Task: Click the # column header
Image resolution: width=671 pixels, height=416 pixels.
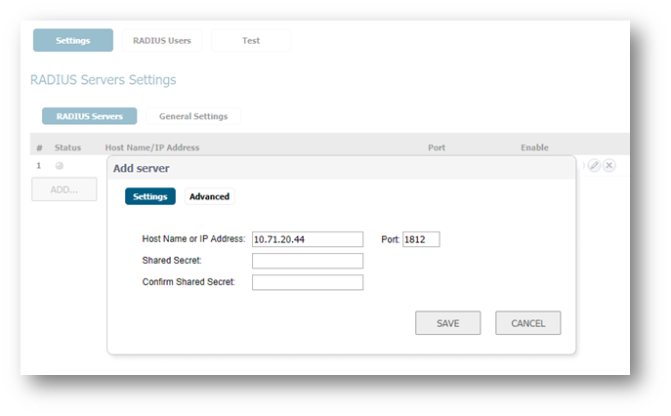Action: (39, 148)
